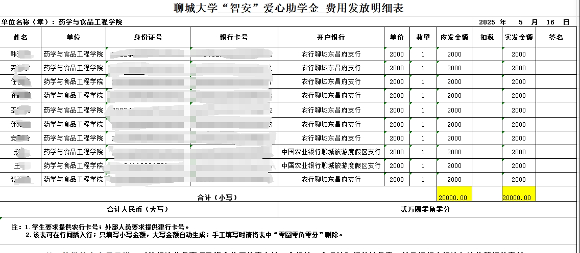580x253 pixels.
Task: Select the 单价 header cell
Action: pos(397,37)
